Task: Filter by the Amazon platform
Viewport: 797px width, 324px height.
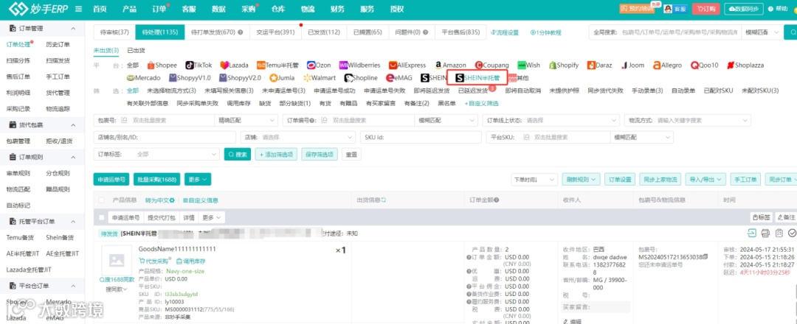Action: pyautogui.click(x=450, y=65)
